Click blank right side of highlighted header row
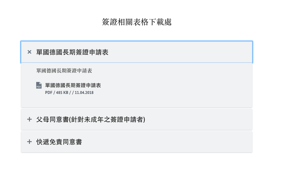 [180, 52]
